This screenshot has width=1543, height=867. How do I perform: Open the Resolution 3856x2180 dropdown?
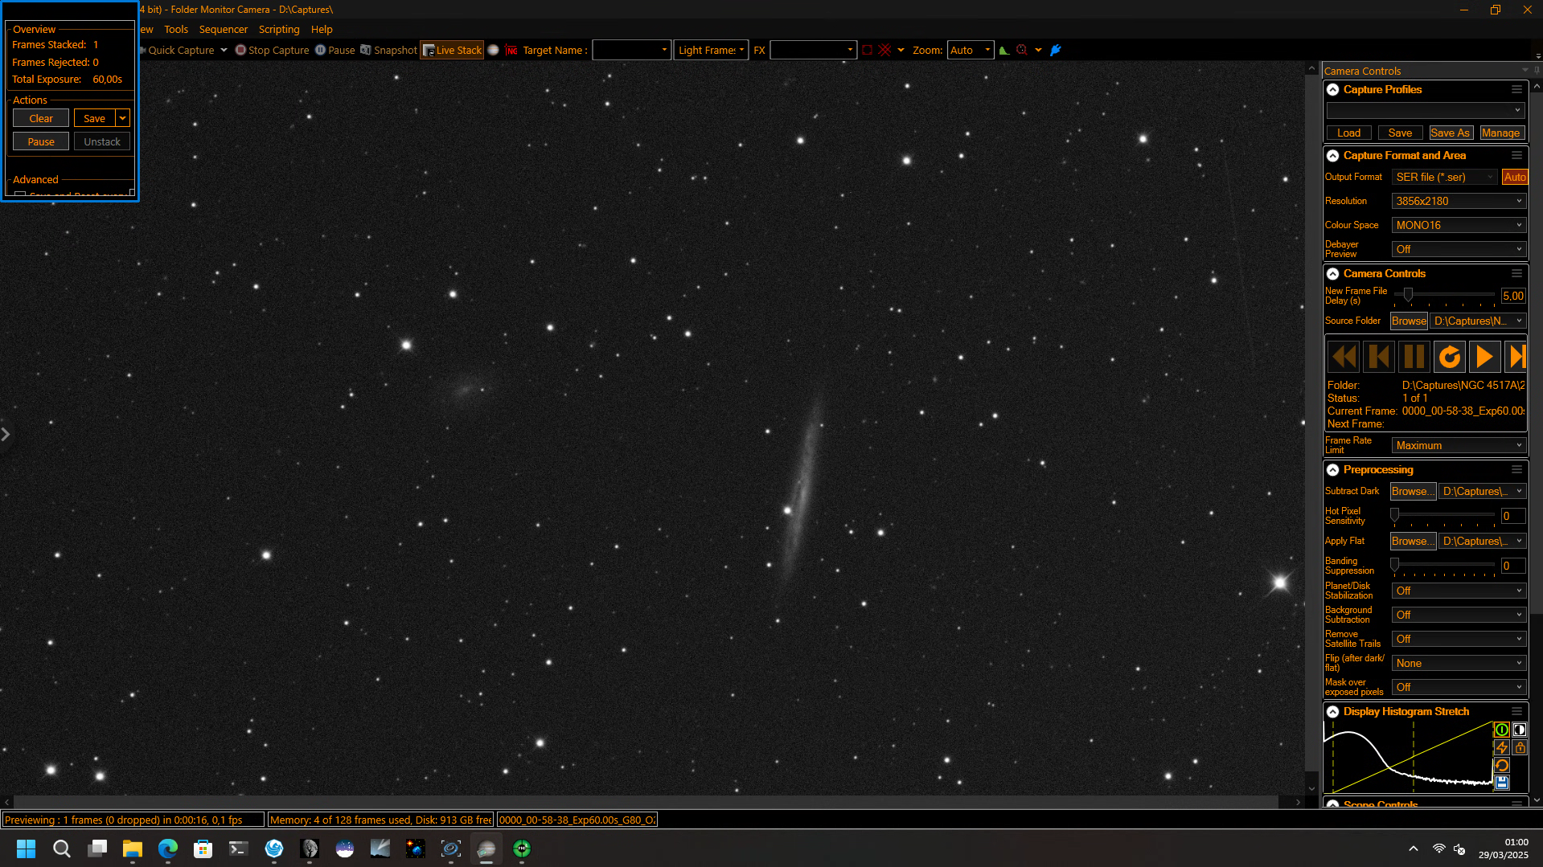(1459, 201)
